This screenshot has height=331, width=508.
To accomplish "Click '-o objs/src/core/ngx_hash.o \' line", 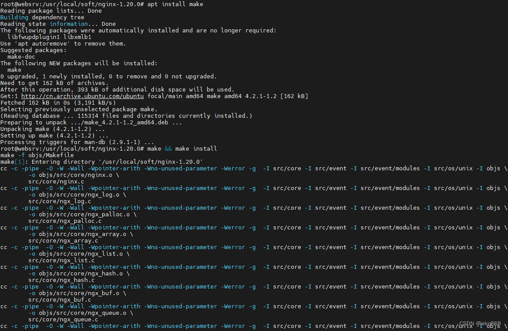I will point(79,274).
